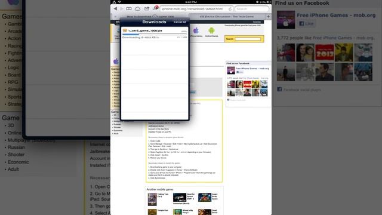The height and width of the screenshot is (215, 382).
Task: Click the 'Talking Tom Cat 2' title link
Action: coord(163,195)
